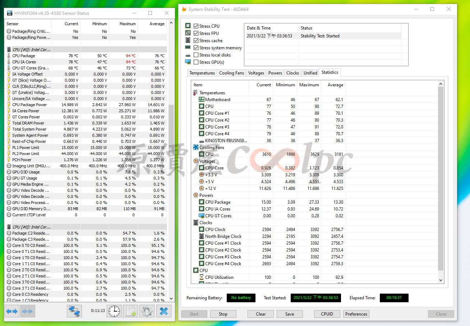Viewport: 470px width, 326px height.
Task: Disable the Stress system memory checkbox
Action: [x=196, y=48]
